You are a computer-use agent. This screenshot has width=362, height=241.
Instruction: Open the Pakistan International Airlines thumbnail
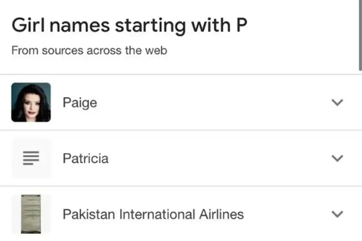pyautogui.click(x=31, y=214)
